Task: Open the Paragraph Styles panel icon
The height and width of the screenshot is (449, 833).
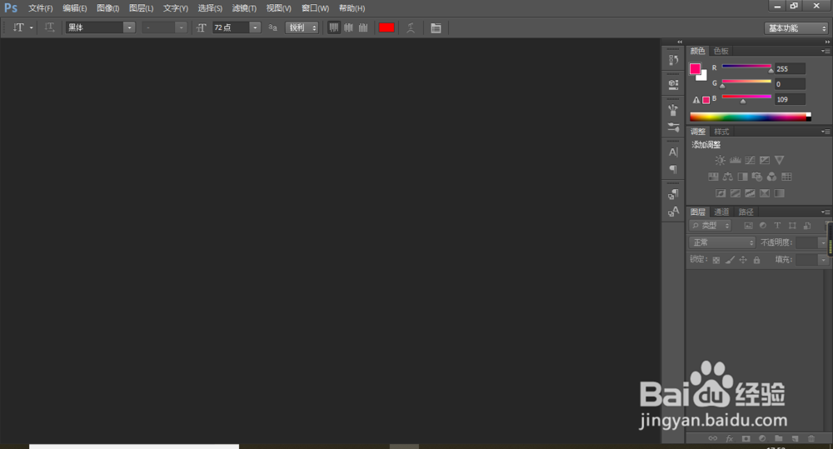Action: 673,194
